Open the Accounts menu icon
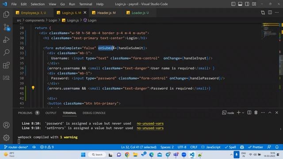 point(6,125)
